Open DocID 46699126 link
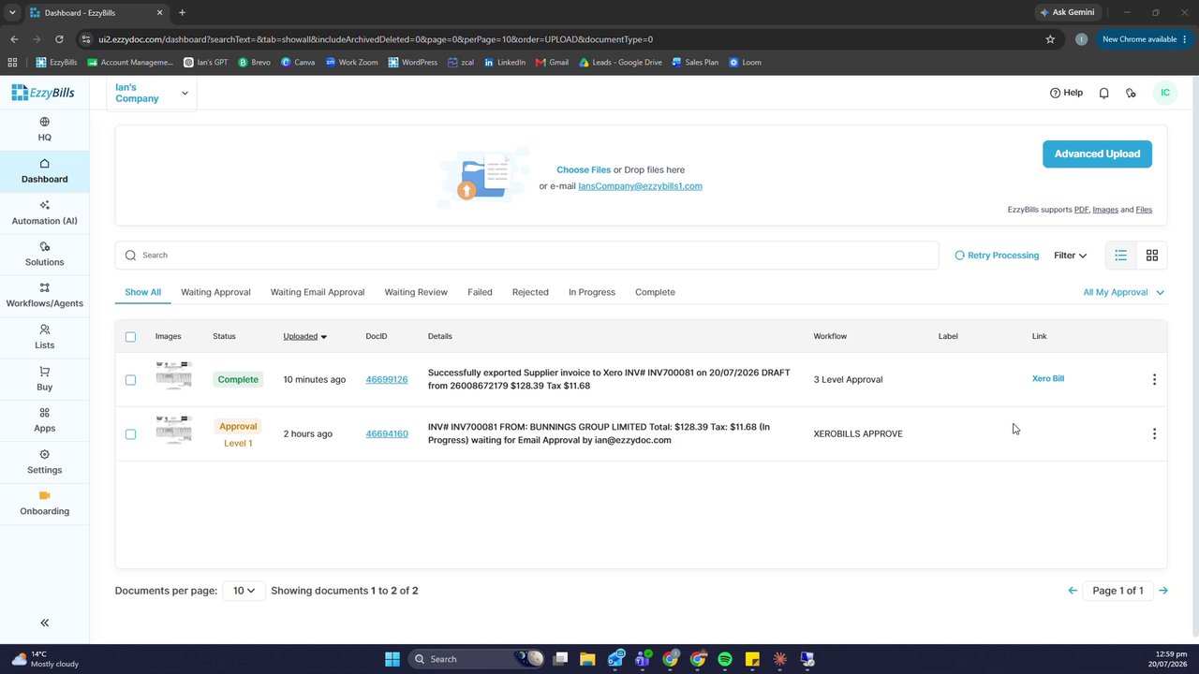Screen dimensions: 1199x674 coord(387,379)
